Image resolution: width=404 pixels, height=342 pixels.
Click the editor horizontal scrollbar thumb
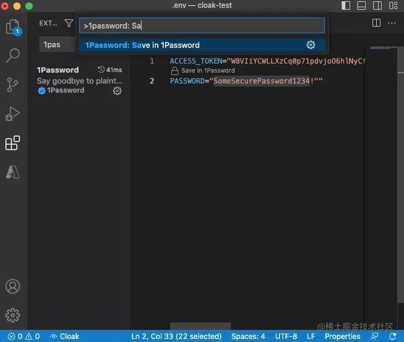tap(200, 326)
